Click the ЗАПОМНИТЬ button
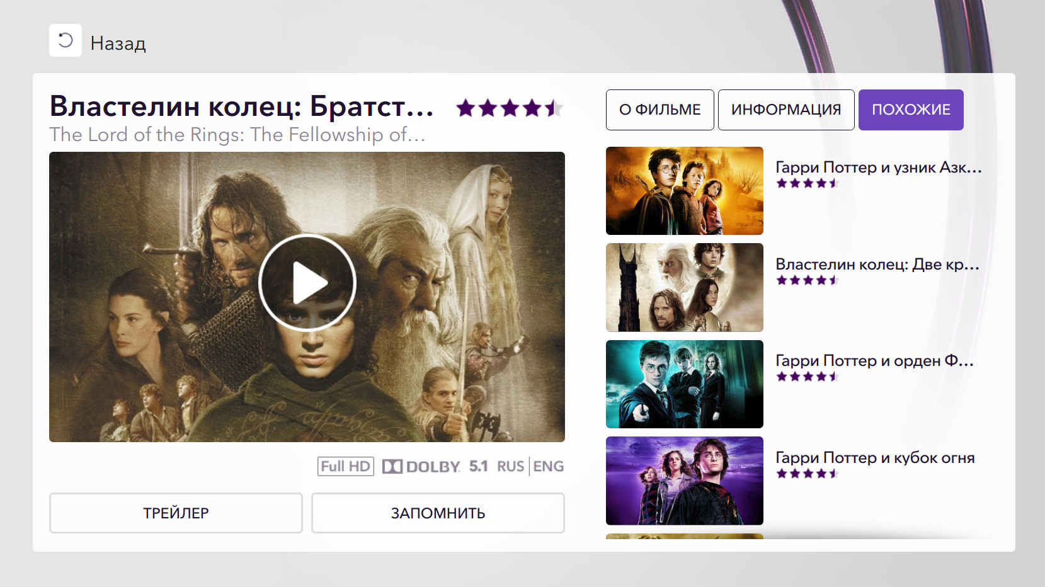This screenshot has height=587, width=1045. [x=438, y=513]
